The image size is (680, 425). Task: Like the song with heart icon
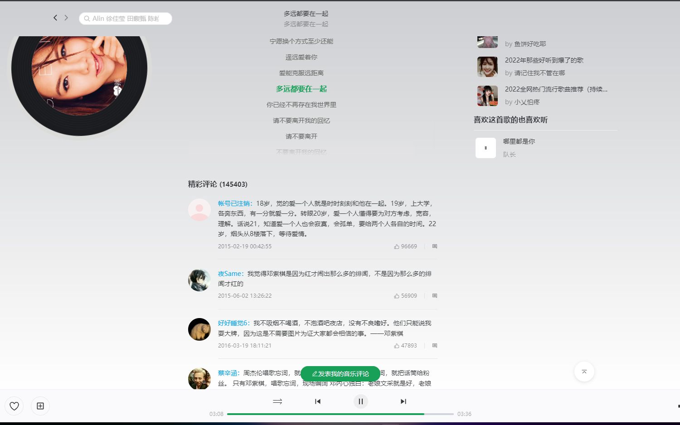[14, 406]
